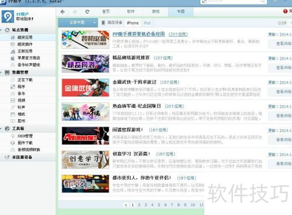Screen dimensions: 292x215
Task: Select the 专题 tab
Action: click(x=181, y=12)
